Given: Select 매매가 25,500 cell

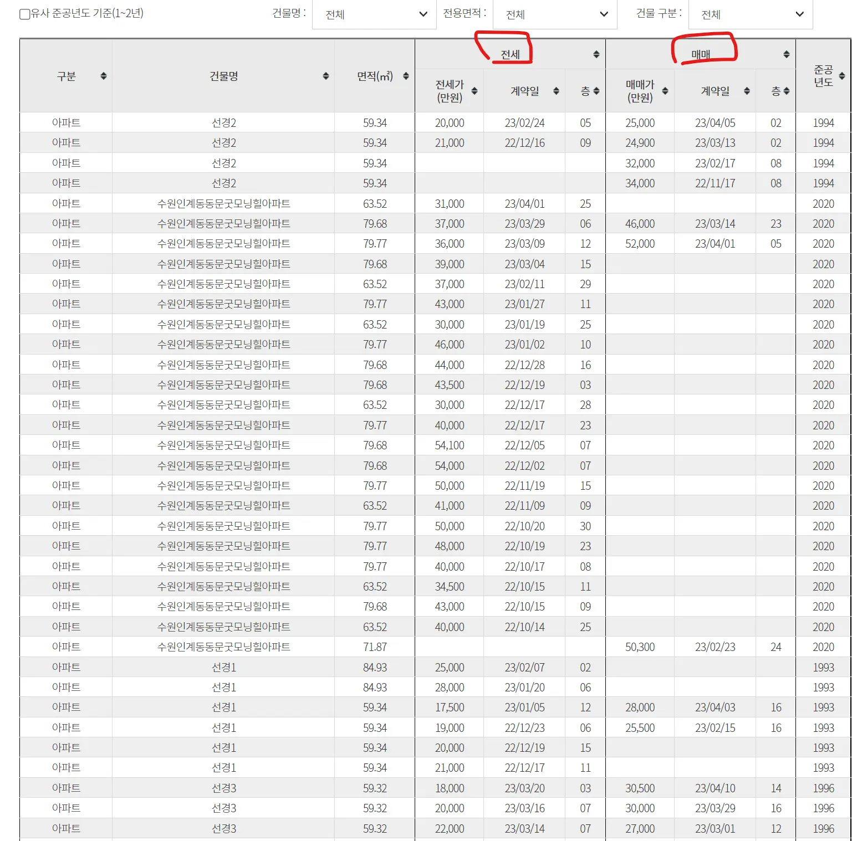Looking at the screenshot, I should 640,727.
